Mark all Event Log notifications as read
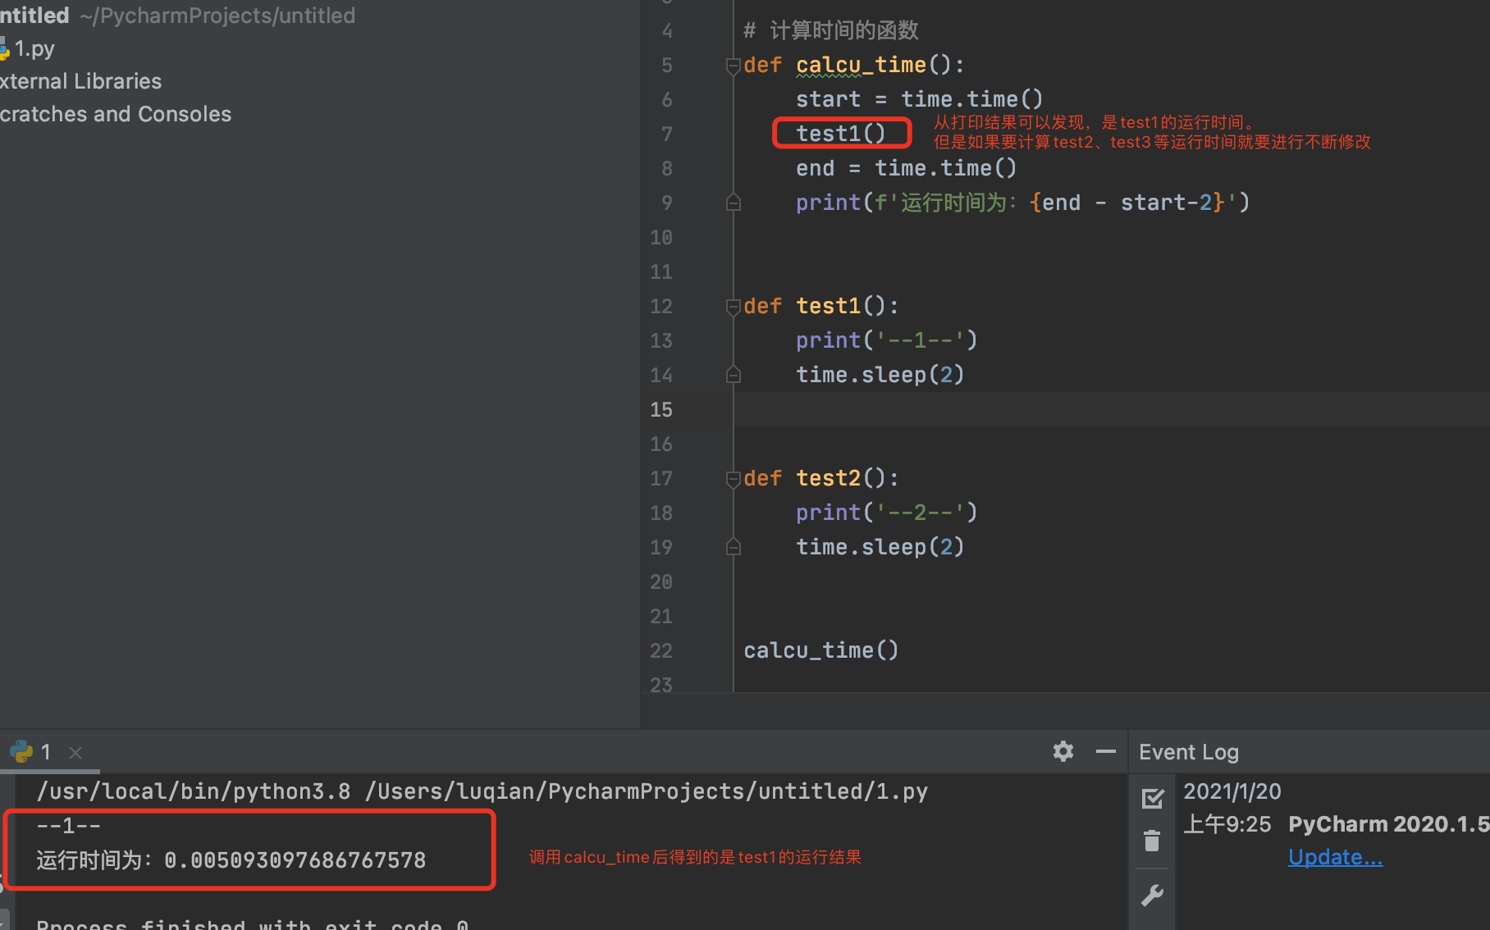Image resolution: width=1490 pixels, height=930 pixels. click(1153, 798)
